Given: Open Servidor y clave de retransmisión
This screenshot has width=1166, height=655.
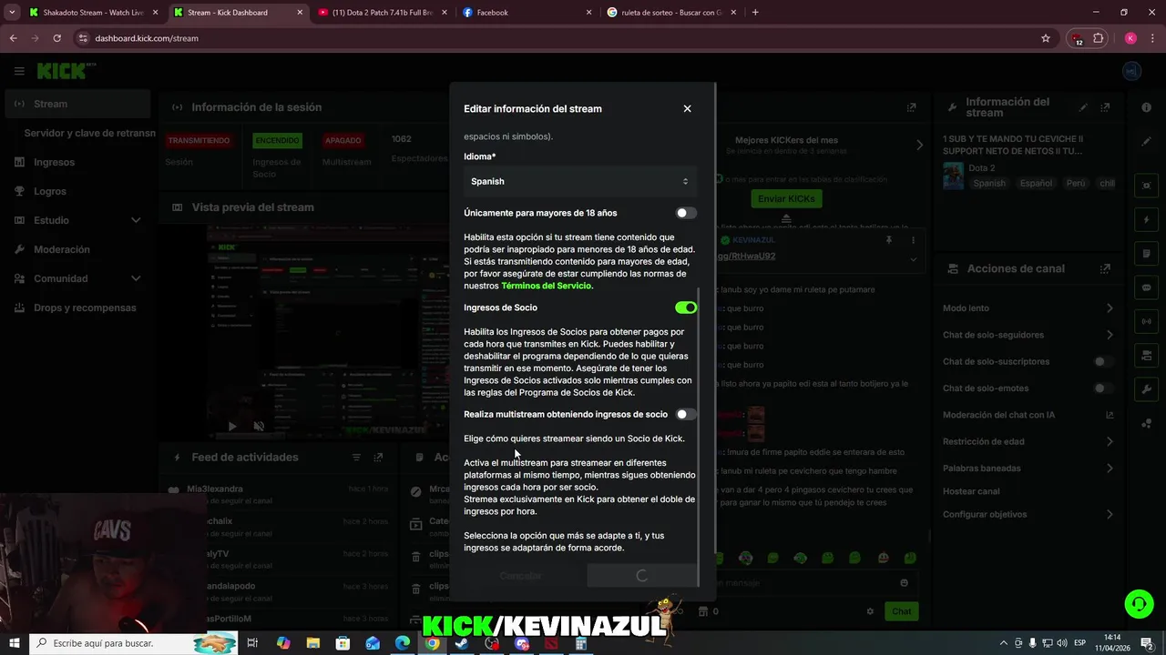Looking at the screenshot, I should 89,133.
